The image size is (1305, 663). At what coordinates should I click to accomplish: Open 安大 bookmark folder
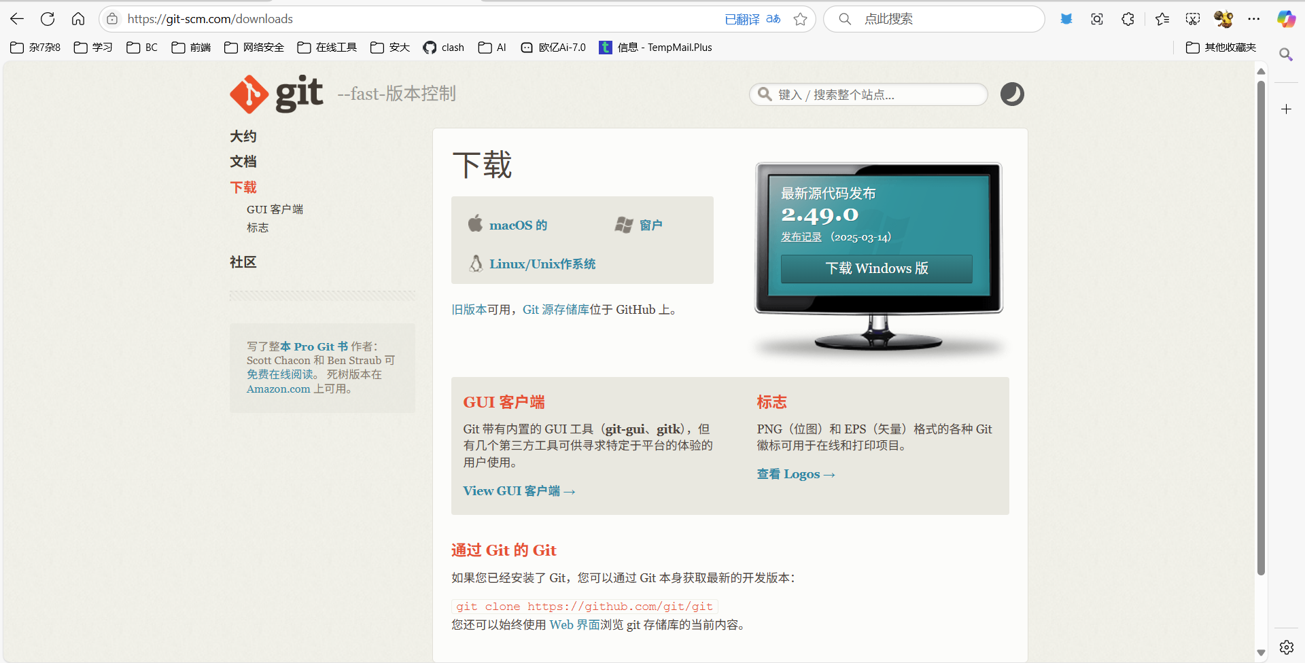pos(390,48)
